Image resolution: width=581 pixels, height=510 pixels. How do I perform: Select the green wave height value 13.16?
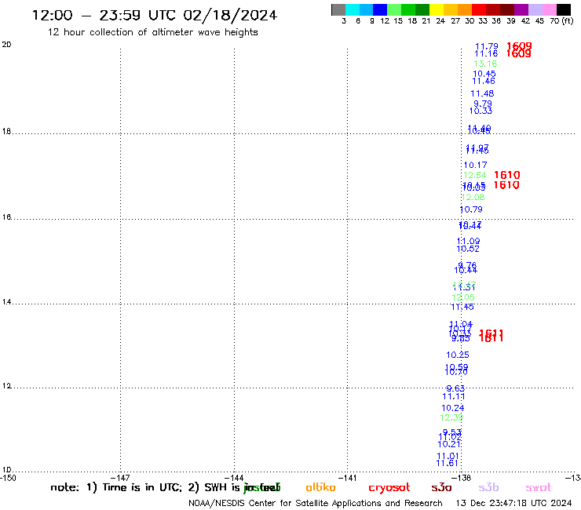click(x=485, y=64)
